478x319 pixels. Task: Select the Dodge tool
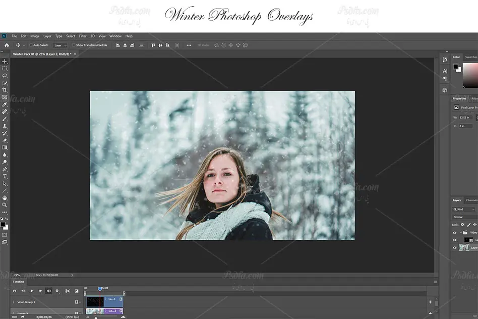[5, 162]
